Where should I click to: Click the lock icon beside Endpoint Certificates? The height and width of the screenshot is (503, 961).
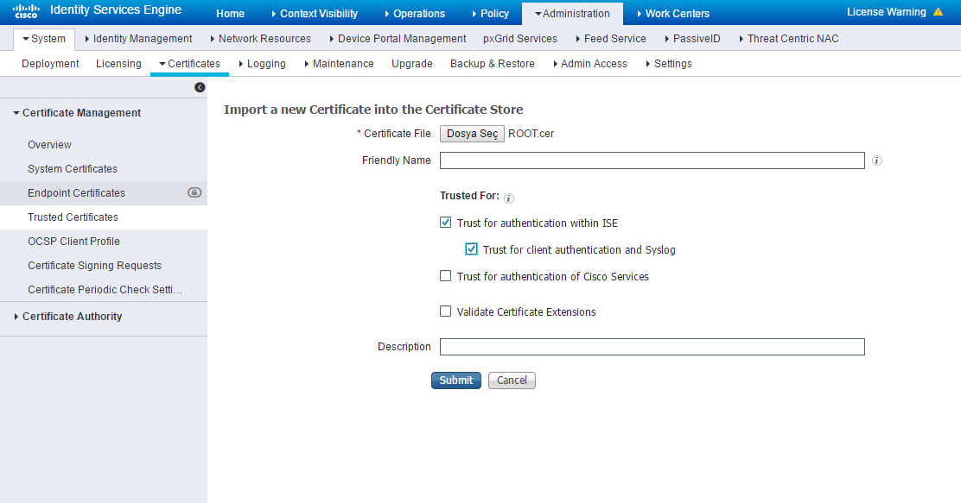click(x=194, y=192)
